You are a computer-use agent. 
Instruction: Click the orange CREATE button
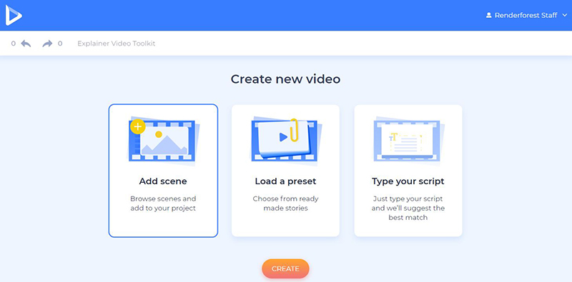tap(285, 268)
